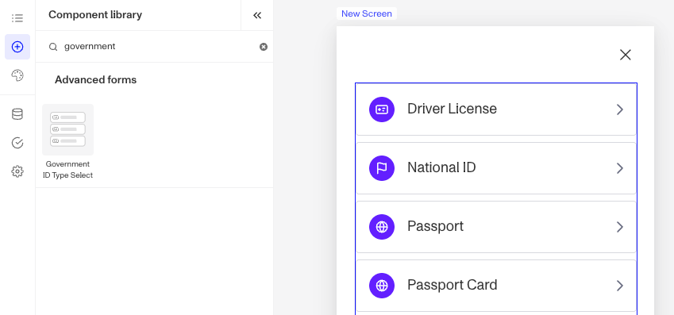Viewport: 674px width, 315px height.
Task: Open Passport Card row chevron
Action: tap(620, 286)
